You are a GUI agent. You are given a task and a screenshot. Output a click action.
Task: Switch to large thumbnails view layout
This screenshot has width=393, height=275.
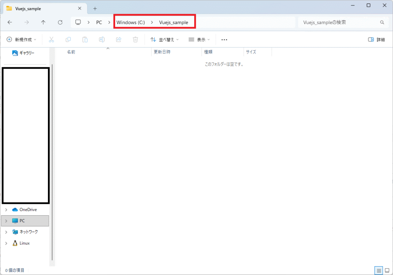pyautogui.click(x=387, y=270)
